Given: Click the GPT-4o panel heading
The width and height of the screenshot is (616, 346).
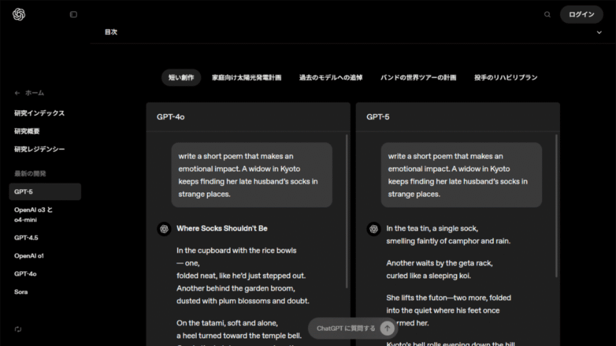Looking at the screenshot, I should coord(170,117).
